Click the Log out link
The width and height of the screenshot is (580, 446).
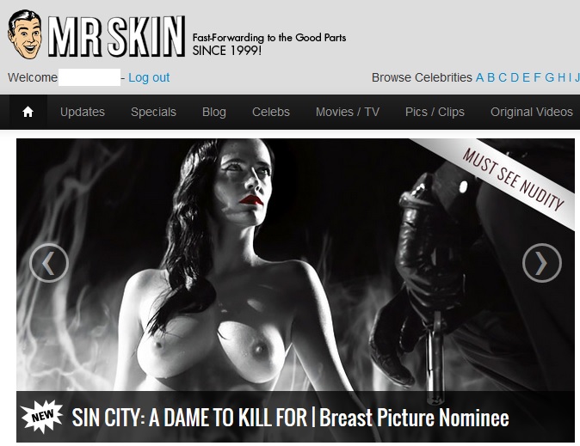point(149,77)
